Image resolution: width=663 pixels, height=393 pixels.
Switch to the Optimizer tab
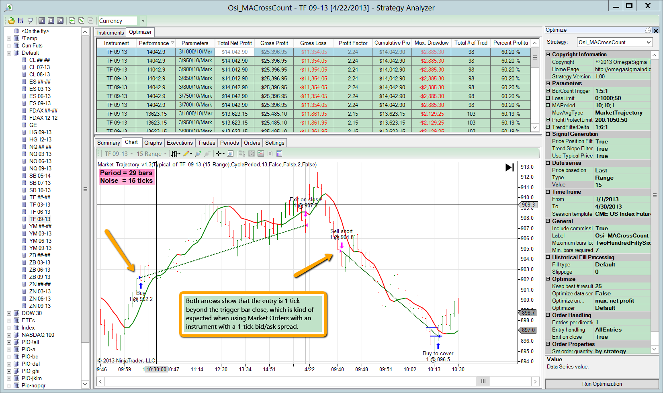pyautogui.click(x=140, y=32)
